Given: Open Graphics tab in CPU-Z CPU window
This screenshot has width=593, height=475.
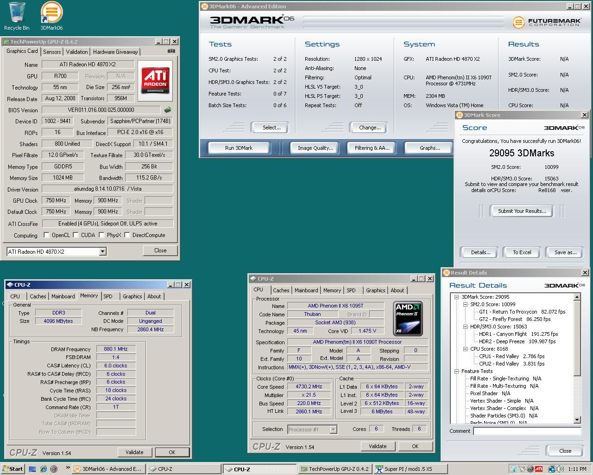Looking at the screenshot, I should click(x=375, y=290).
